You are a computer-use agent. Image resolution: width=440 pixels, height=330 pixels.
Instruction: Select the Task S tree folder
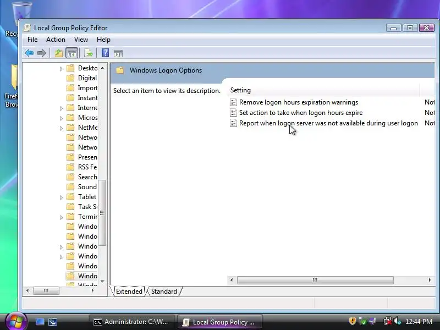87,207
